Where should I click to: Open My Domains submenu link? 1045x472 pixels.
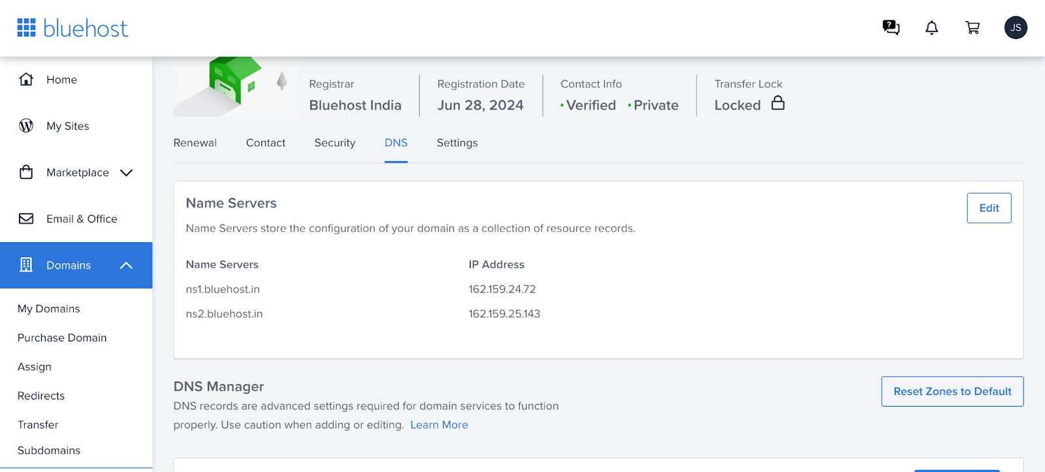point(49,309)
